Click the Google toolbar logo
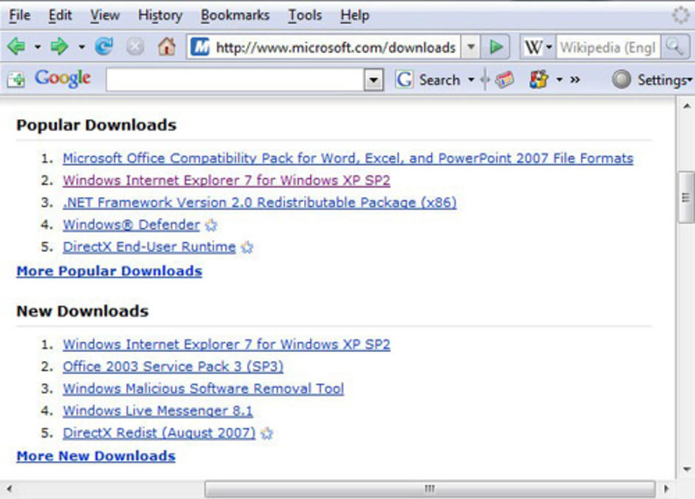This screenshot has width=695, height=499. coord(63,79)
